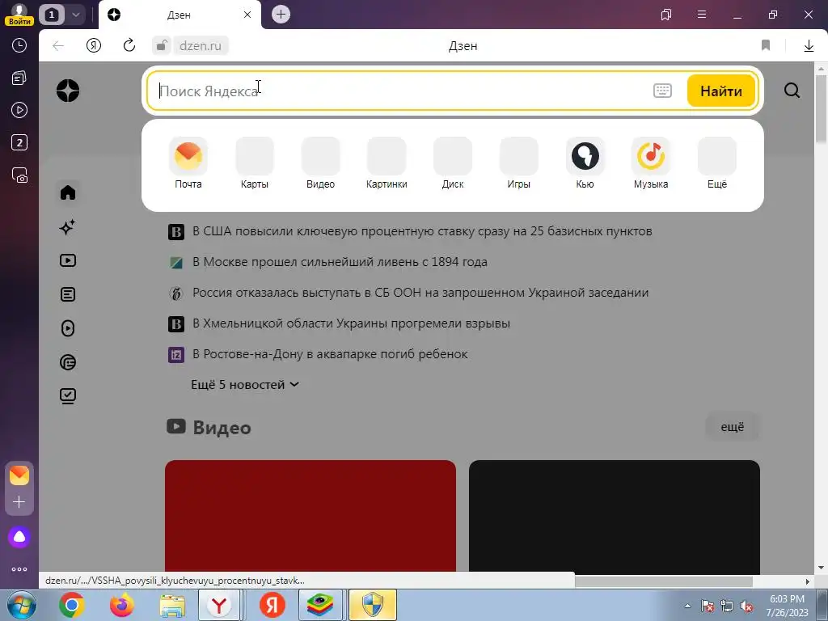Image resolution: width=828 pixels, height=621 pixels.
Task: Open BlueStacks from the taskbar
Action: 320,605
